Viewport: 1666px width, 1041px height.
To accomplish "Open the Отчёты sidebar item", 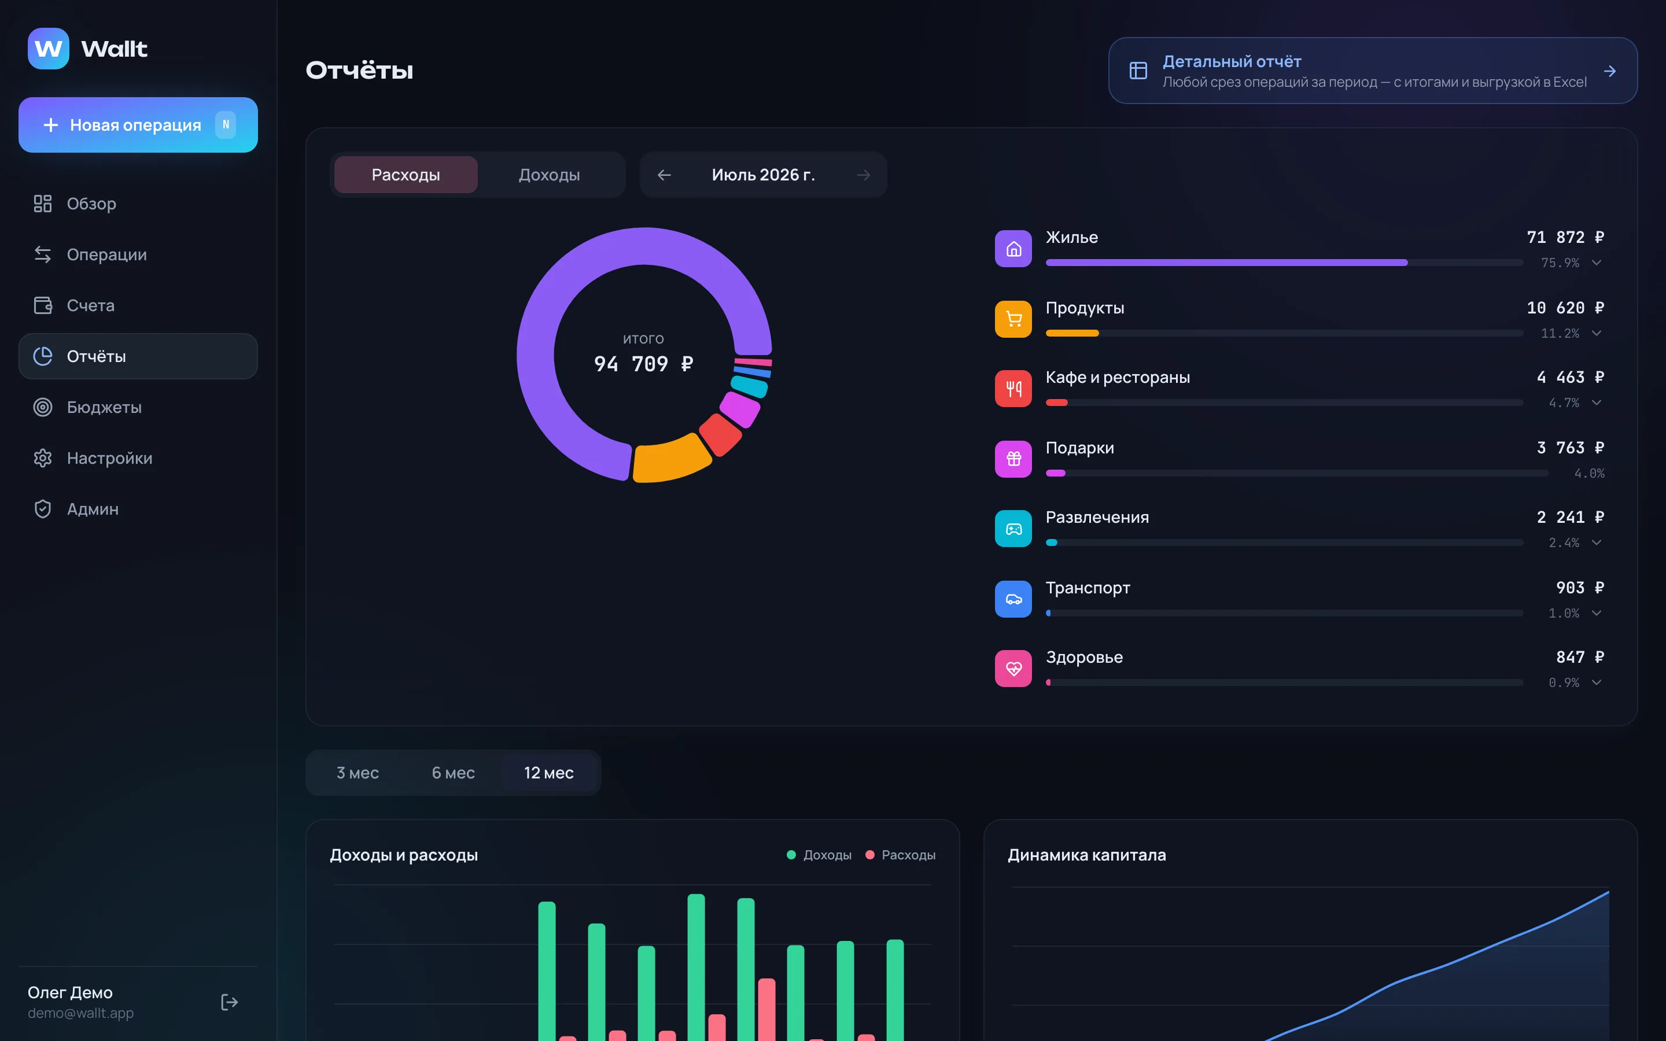I will (x=138, y=357).
